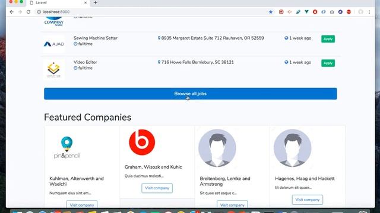380x213 pixels.
Task: Click the Hagenes, Haag and Hackett name
Action: pos(305,179)
